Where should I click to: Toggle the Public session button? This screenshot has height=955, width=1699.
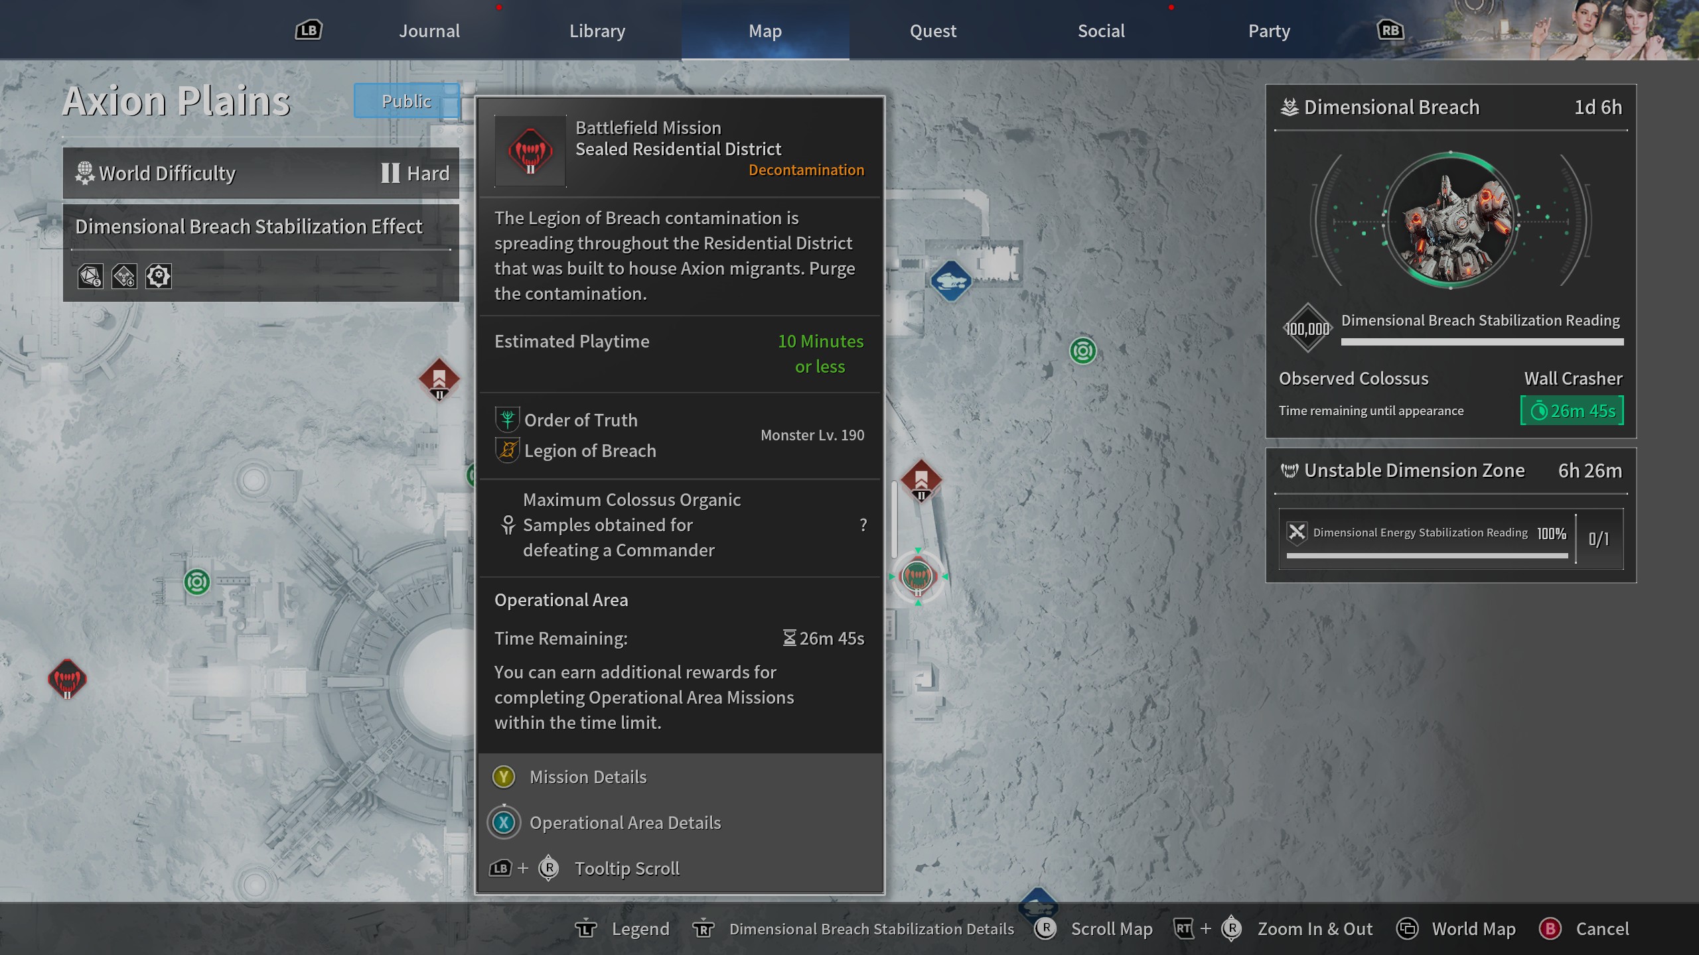click(406, 101)
